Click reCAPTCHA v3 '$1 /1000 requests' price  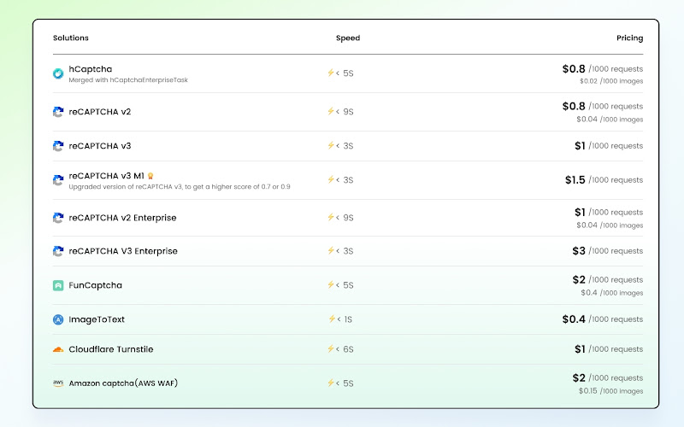pos(609,146)
